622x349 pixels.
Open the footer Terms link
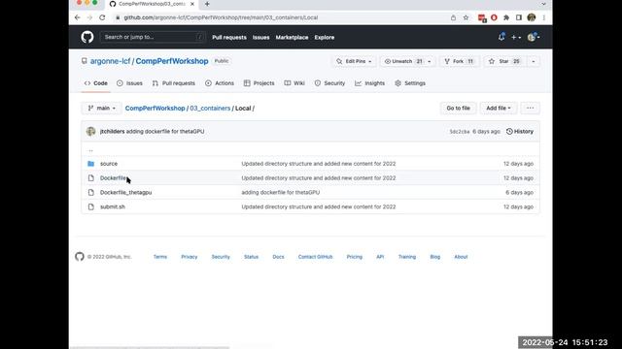(160, 257)
